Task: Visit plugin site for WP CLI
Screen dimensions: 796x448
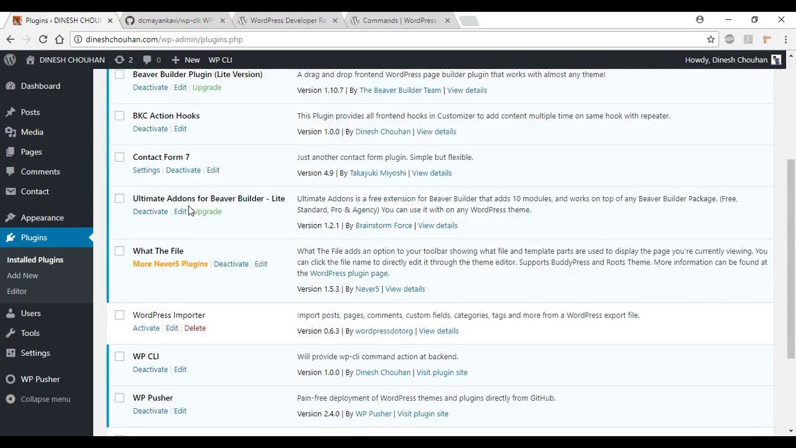Action: coord(442,372)
